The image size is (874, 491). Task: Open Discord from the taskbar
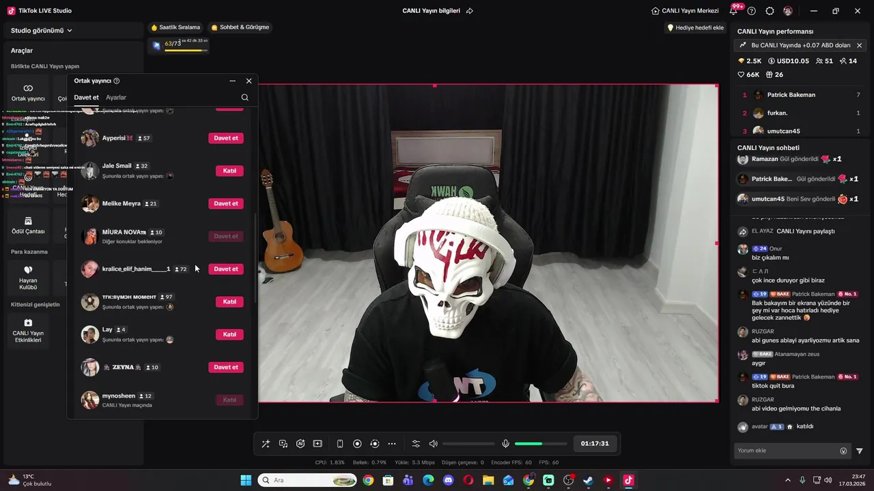pos(448,480)
